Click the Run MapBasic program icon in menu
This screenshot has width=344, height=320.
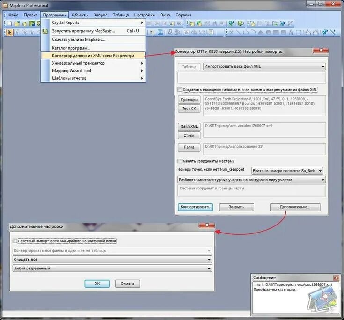point(45,31)
